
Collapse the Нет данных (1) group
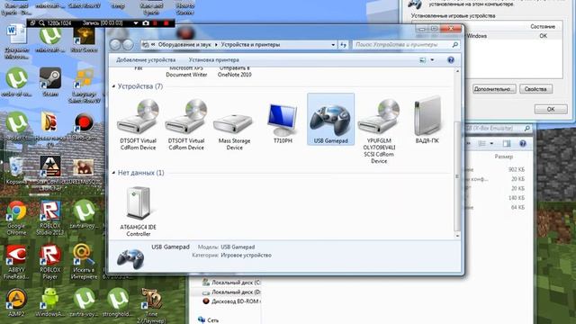(x=113, y=173)
